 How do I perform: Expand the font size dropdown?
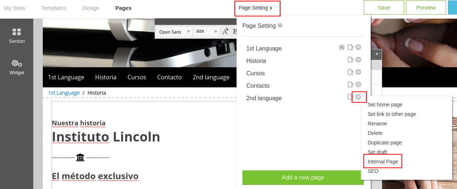(207, 31)
